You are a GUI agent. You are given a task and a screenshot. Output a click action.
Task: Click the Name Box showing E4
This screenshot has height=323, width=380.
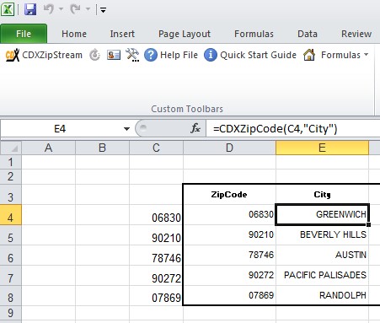(x=60, y=129)
